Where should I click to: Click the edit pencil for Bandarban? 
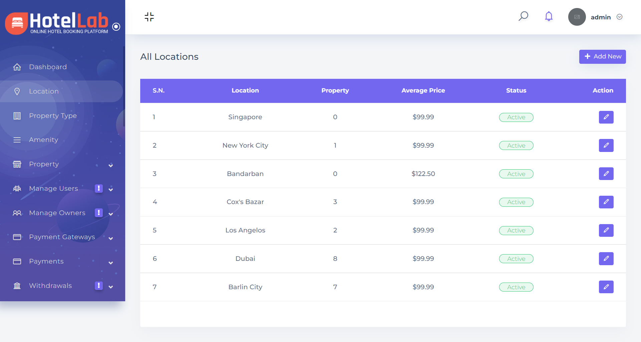pyautogui.click(x=606, y=174)
